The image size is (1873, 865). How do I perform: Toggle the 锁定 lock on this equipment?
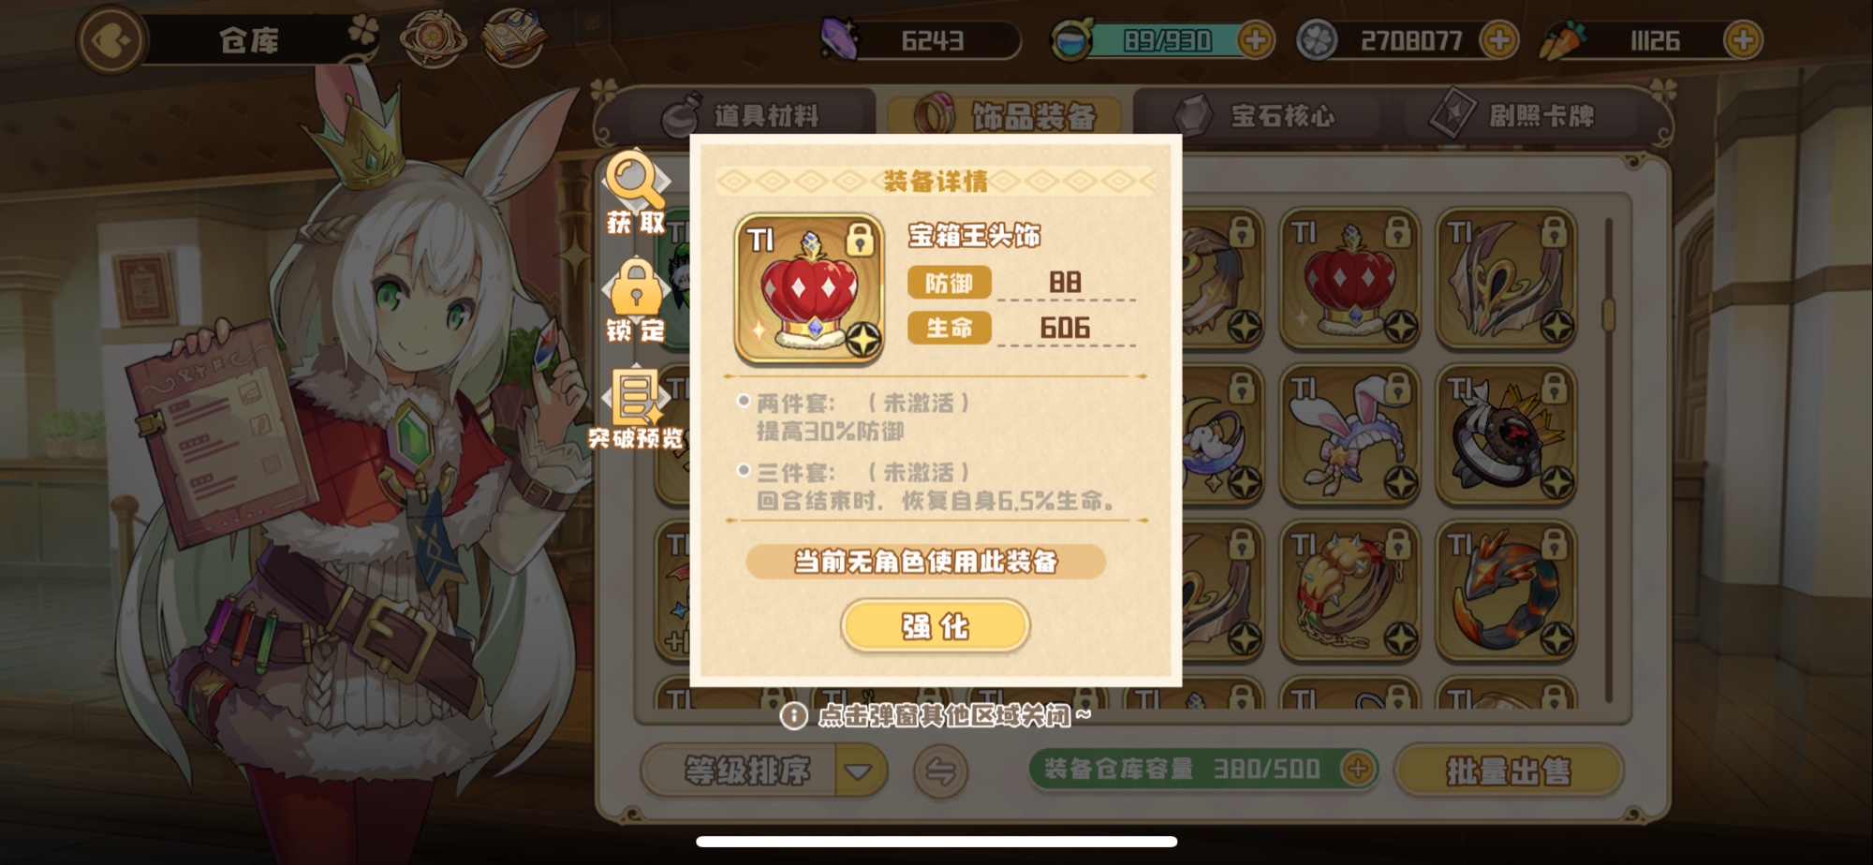[637, 301]
